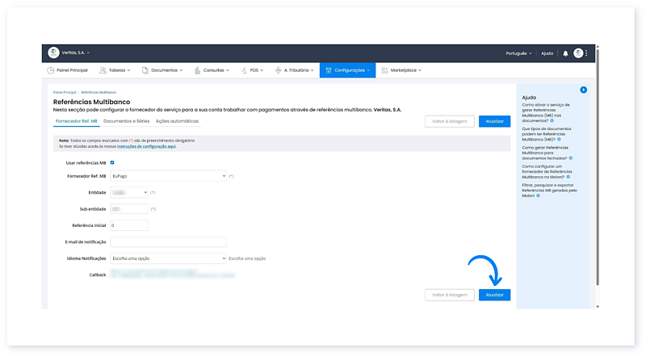Click the notifications bell icon

point(565,53)
